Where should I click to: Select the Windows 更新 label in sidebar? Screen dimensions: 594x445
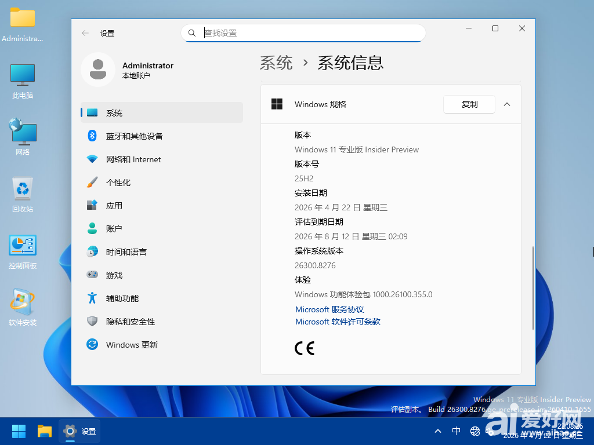point(132,345)
